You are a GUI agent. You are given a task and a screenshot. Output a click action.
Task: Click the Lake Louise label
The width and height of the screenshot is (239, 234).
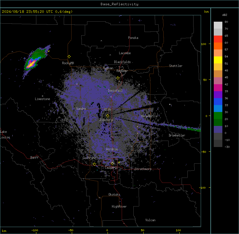tap(5, 135)
